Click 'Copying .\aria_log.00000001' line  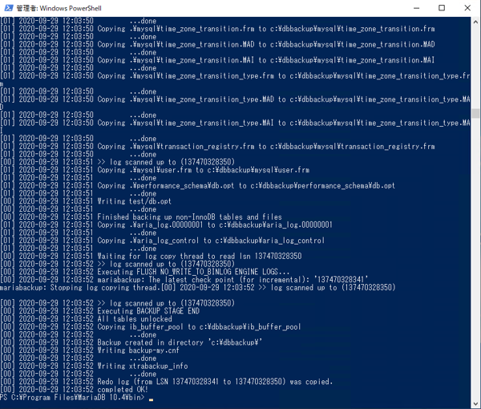[166, 225]
